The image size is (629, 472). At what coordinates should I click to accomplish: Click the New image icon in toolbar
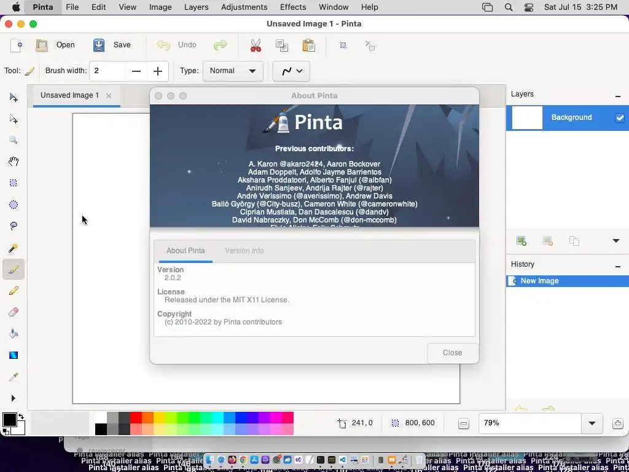16,45
